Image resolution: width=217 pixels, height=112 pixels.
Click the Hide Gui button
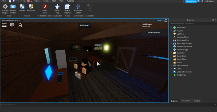tap(84, 25)
